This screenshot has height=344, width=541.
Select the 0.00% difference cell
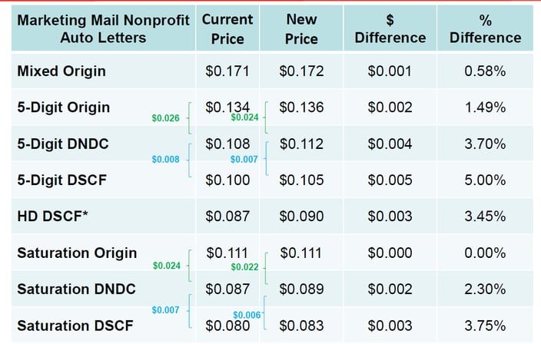pyautogui.click(x=485, y=253)
